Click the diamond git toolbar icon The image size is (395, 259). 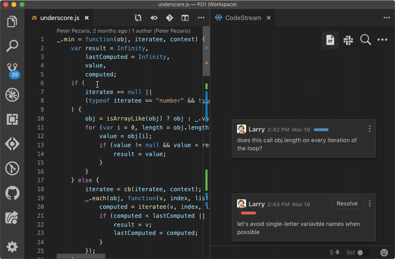(x=169, y=18)
